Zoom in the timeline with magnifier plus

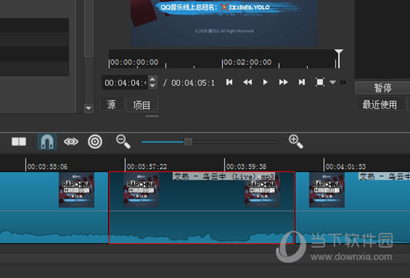point(296,142)
